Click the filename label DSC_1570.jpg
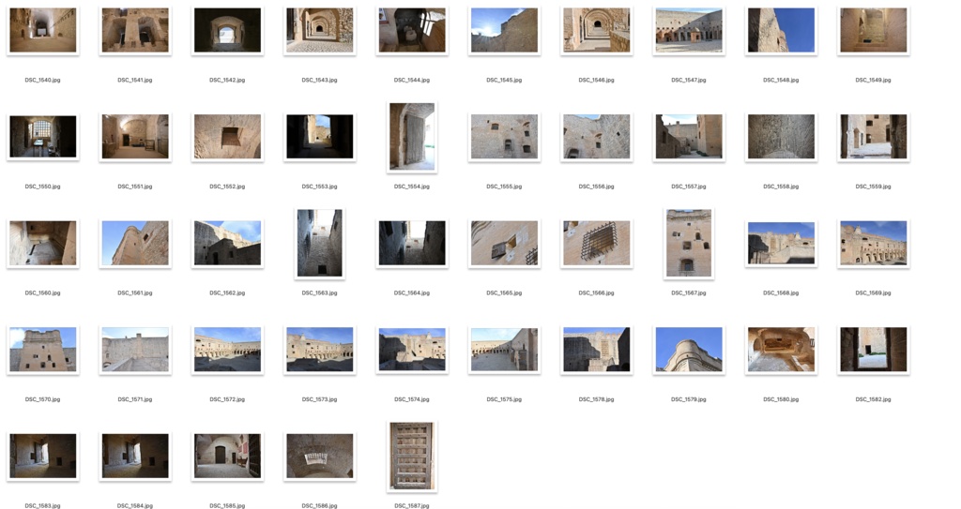Screen dimensions: 961x509 click(x=43, y=399)
